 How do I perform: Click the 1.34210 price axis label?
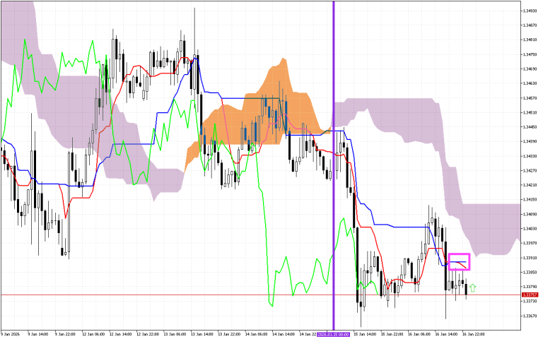(x=530, y=186)
